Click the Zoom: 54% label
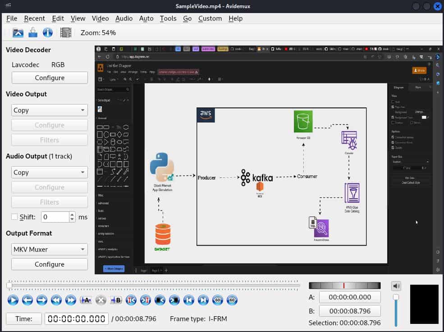The image size is (444, 332). pyautogui.click(x=98, y=33)
